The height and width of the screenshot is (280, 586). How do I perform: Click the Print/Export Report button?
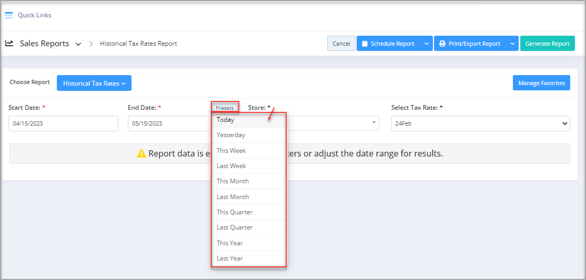click(x=470, y=44)
